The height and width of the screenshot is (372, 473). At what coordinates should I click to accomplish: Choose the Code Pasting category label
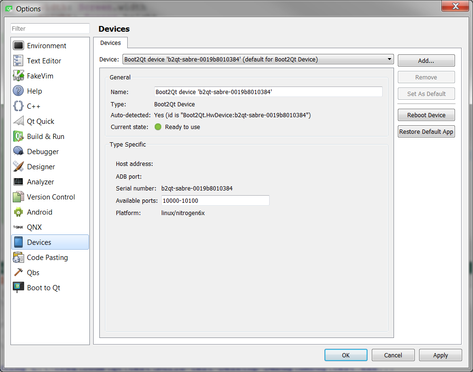point(47,258)
